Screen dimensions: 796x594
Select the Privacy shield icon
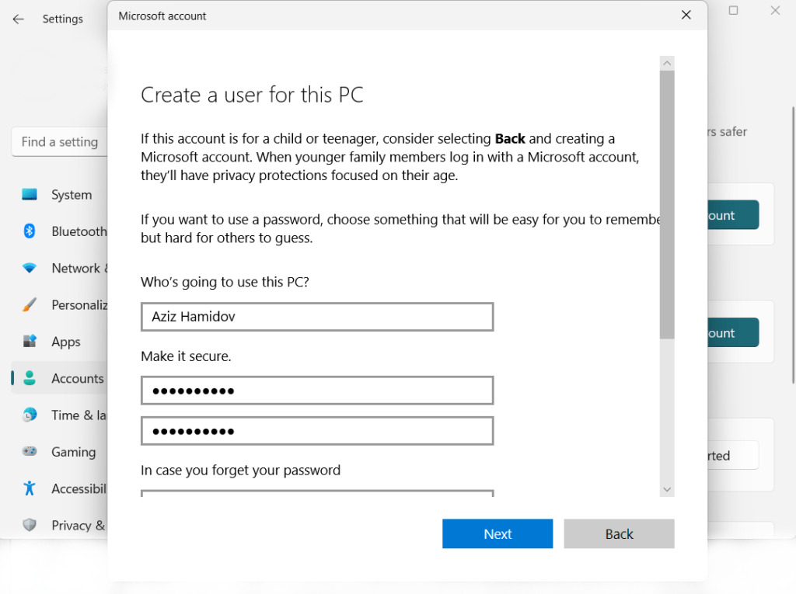(x=30, y=525)
